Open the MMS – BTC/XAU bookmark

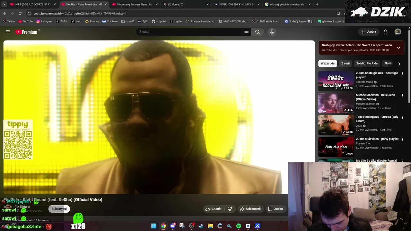click(x=233, y=21)
